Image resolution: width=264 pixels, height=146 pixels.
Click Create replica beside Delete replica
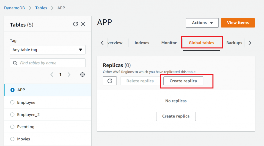[x=183, y=81]
